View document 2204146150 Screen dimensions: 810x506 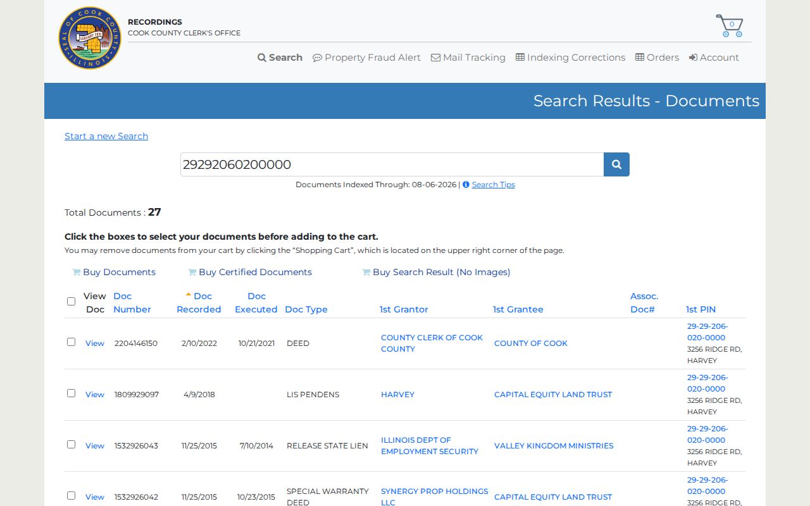tap(95, 343)
